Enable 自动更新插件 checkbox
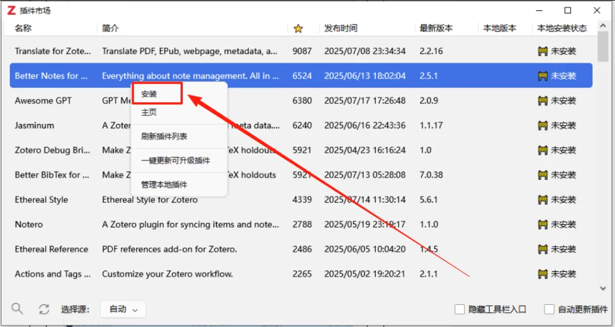This screenshot has height=327, width=615. [549, 309]
